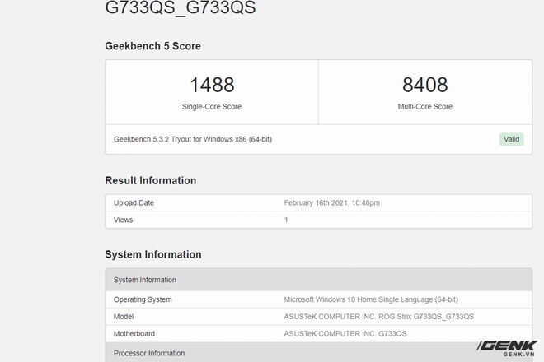
Task: Click the gray System Information table header
Action: (319, 280)
